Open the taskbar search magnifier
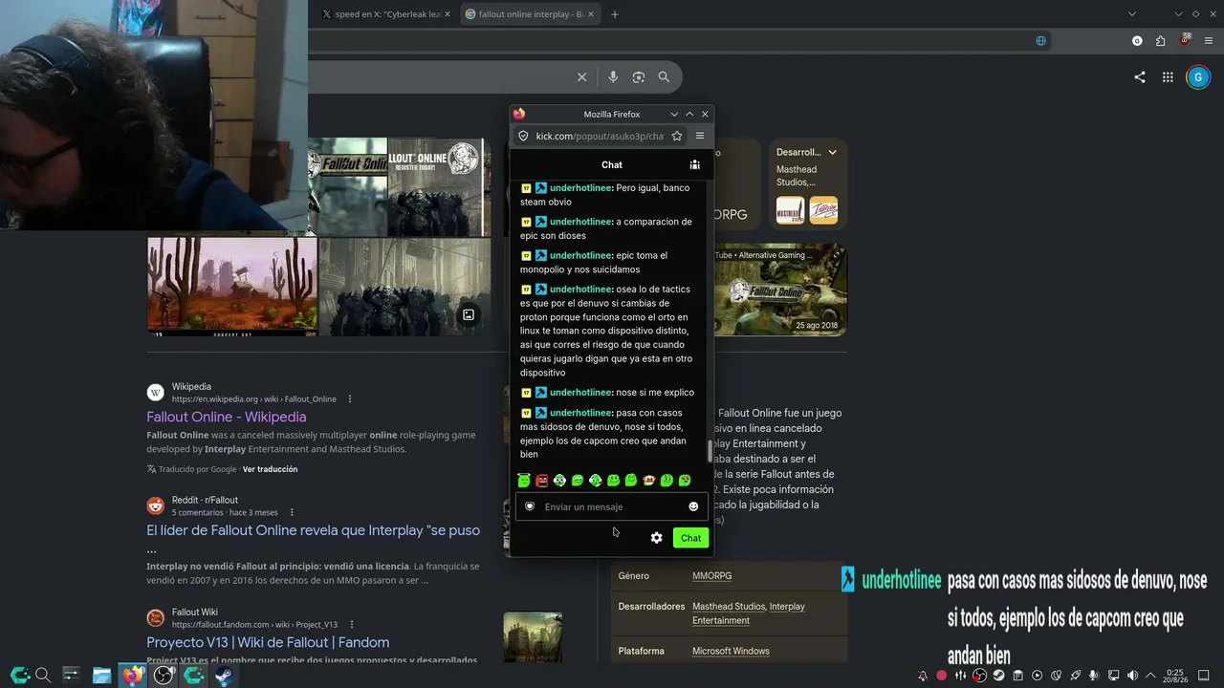 point(42,676)
